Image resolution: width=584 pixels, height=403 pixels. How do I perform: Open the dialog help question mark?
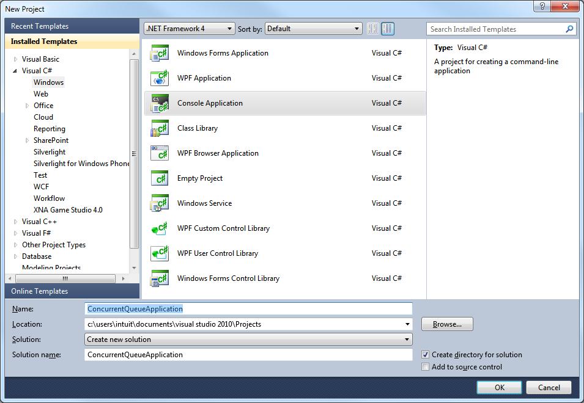tap(542, 6)
